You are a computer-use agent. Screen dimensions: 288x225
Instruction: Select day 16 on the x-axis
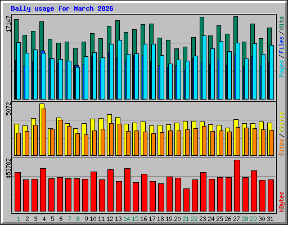point(143,219)
